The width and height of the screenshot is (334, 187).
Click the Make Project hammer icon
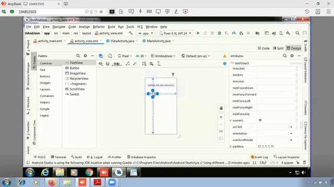[x=130, y=33]
